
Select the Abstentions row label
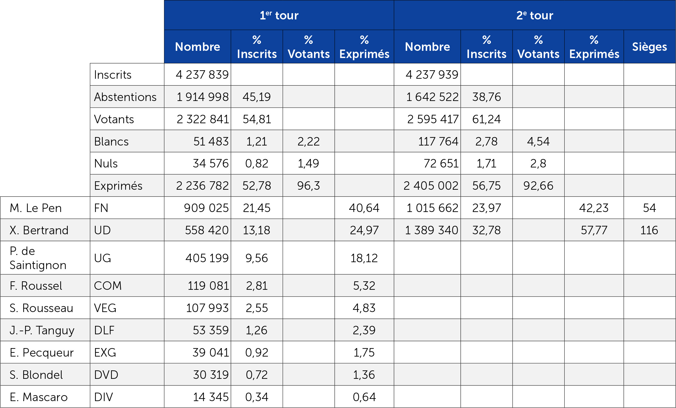127,97
